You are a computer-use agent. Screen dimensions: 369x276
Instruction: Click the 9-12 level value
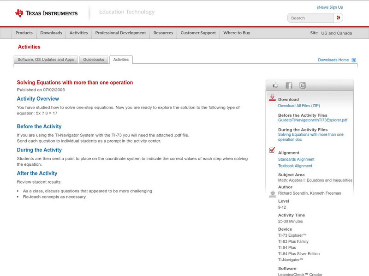click(x=282, y=208)
